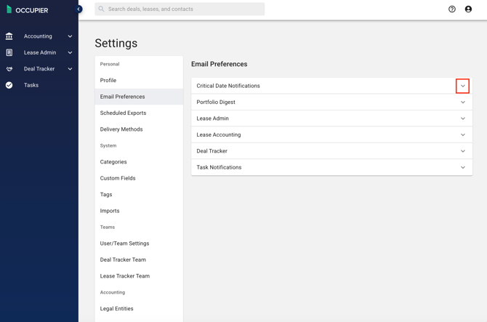The width and height of the screenshot is (487, 322).
Task: Open Deal Tracker Team settings
Action: click(x=139, y=259)
